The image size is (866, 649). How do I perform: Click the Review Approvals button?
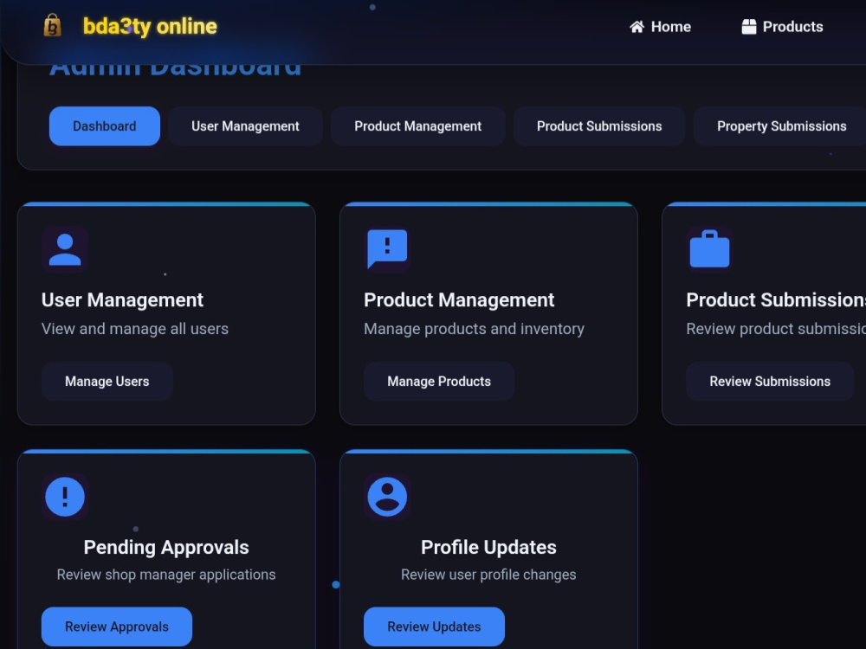tap(117, 627)
